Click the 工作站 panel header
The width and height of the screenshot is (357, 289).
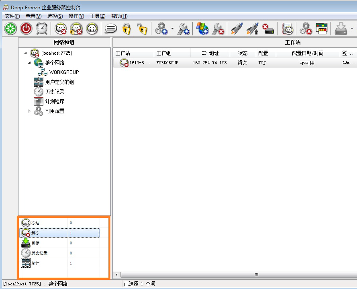coord(293,42)
